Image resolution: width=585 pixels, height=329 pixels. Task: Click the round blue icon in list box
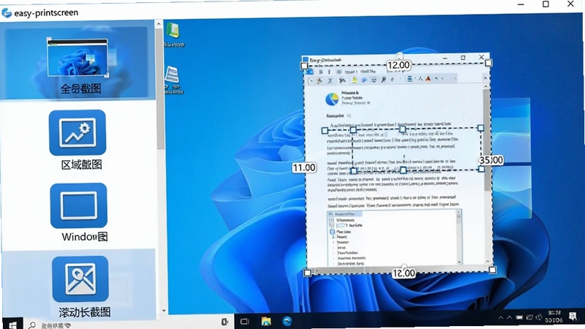(x=333, y=232)
